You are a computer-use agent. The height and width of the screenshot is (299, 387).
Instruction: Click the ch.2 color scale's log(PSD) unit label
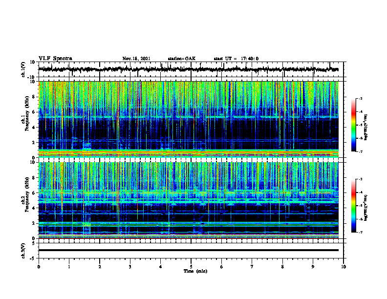click(x=366, y=208)
